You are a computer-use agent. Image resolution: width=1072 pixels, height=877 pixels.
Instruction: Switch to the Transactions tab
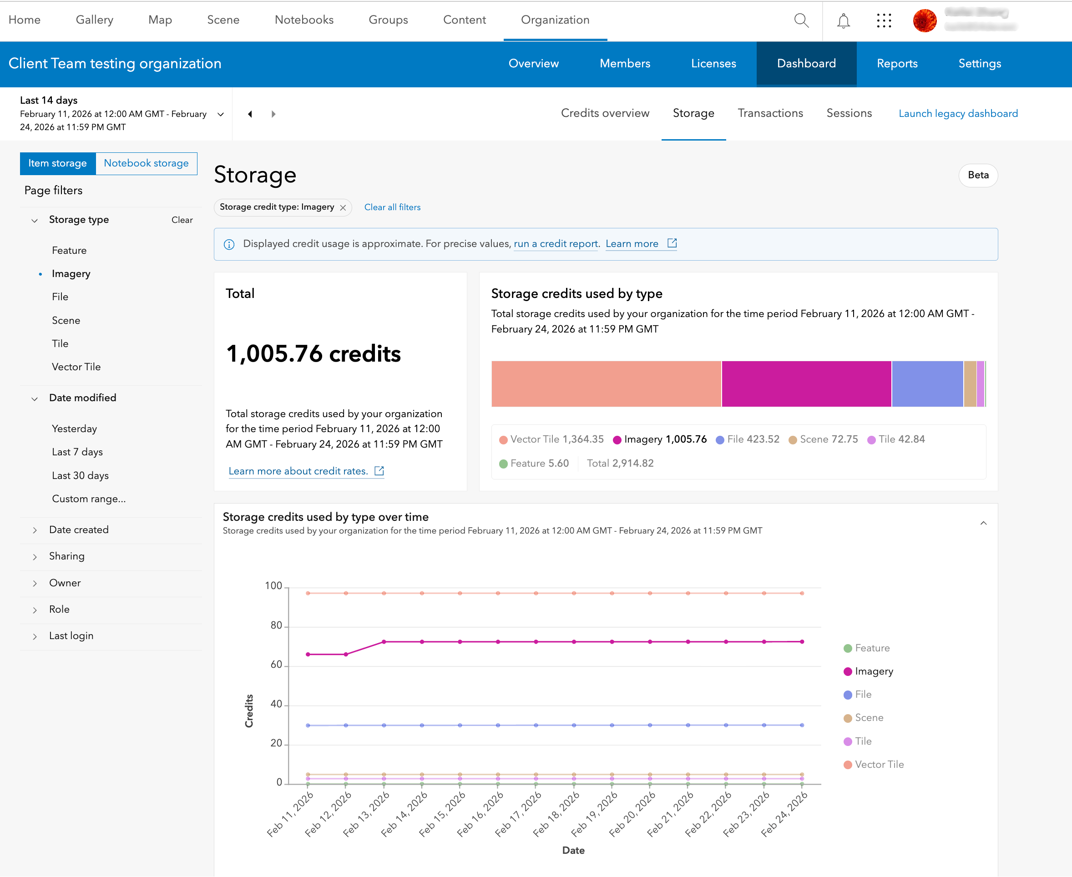770,113
